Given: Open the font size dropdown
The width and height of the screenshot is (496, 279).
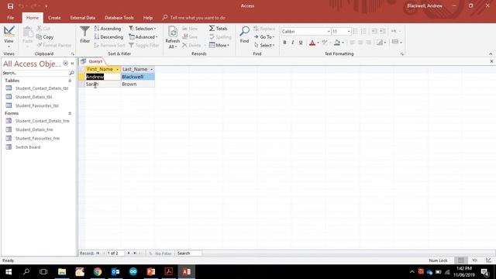Looking at the screenshot, I should pos(349,31).
